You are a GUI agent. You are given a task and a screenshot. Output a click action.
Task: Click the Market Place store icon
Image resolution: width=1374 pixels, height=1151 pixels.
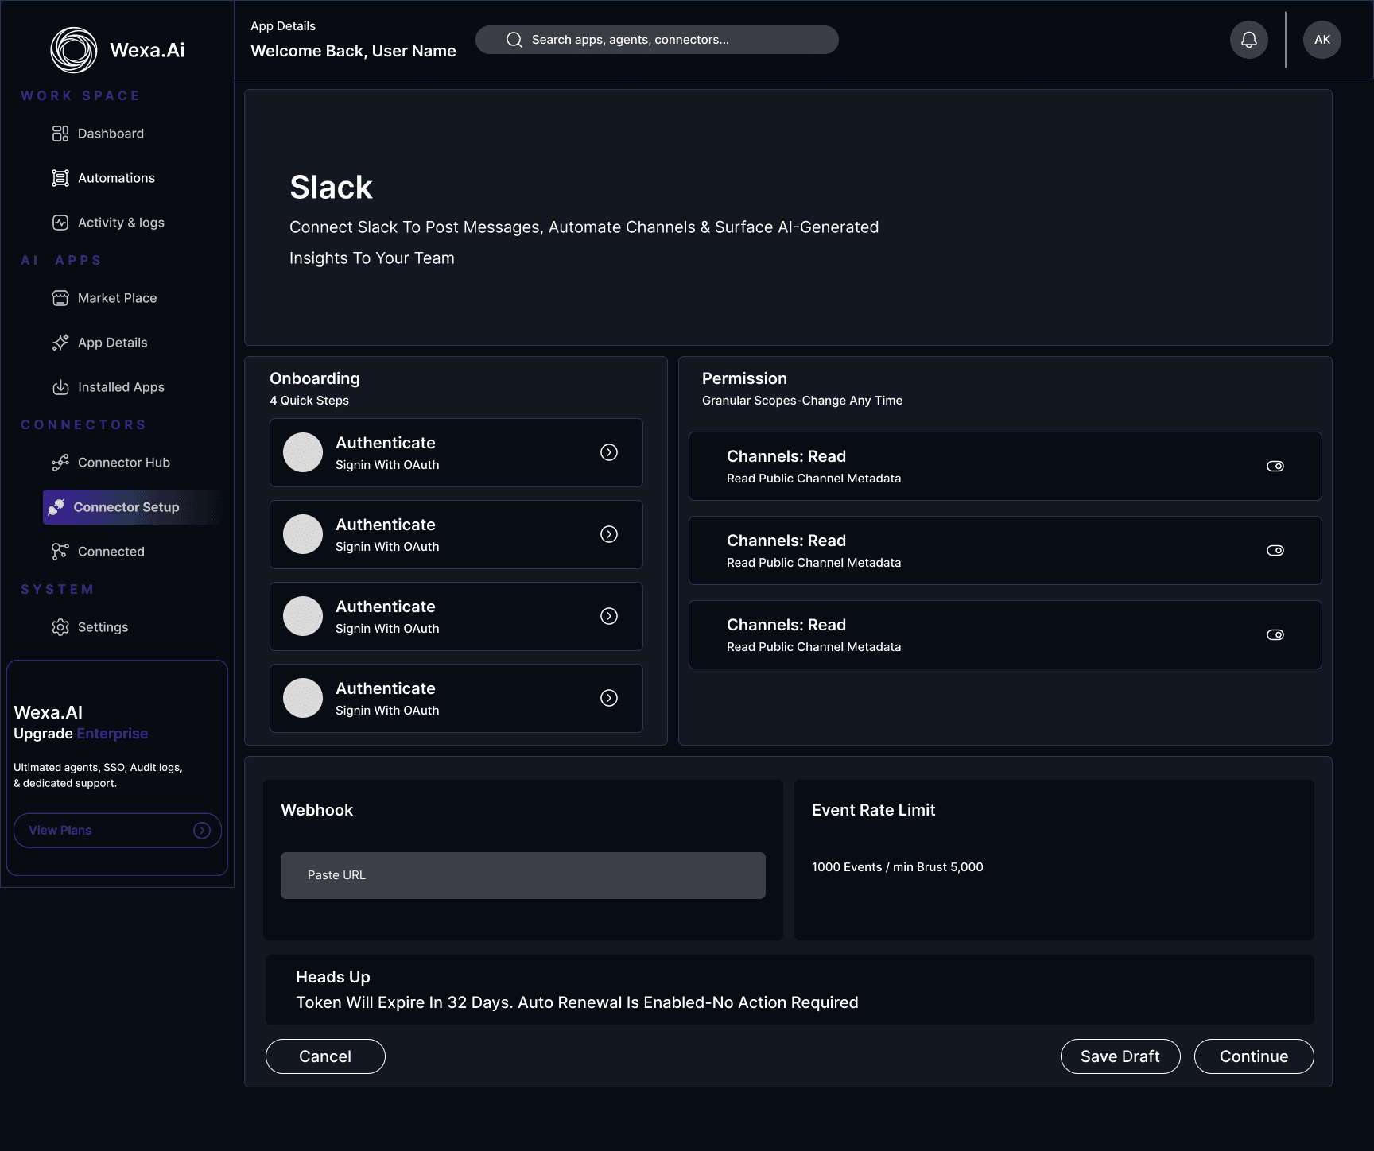60,298
